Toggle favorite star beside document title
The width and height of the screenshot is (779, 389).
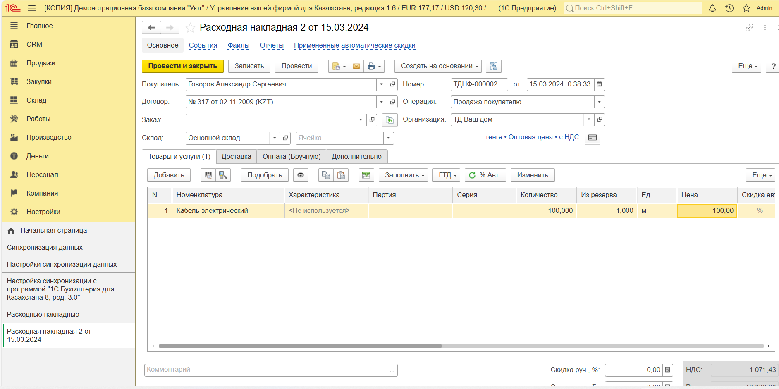pyautogui.click(x=190, y=28)
